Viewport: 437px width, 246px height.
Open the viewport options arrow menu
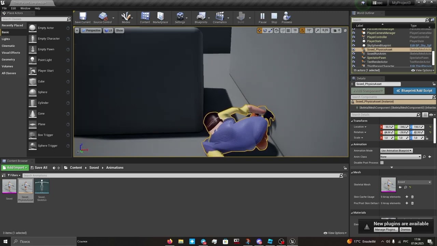77,30
